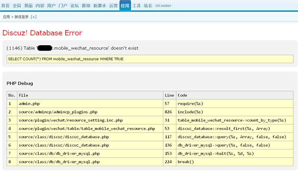Go to the 运营 tab
Screen dimensions: 298x172
114,6
